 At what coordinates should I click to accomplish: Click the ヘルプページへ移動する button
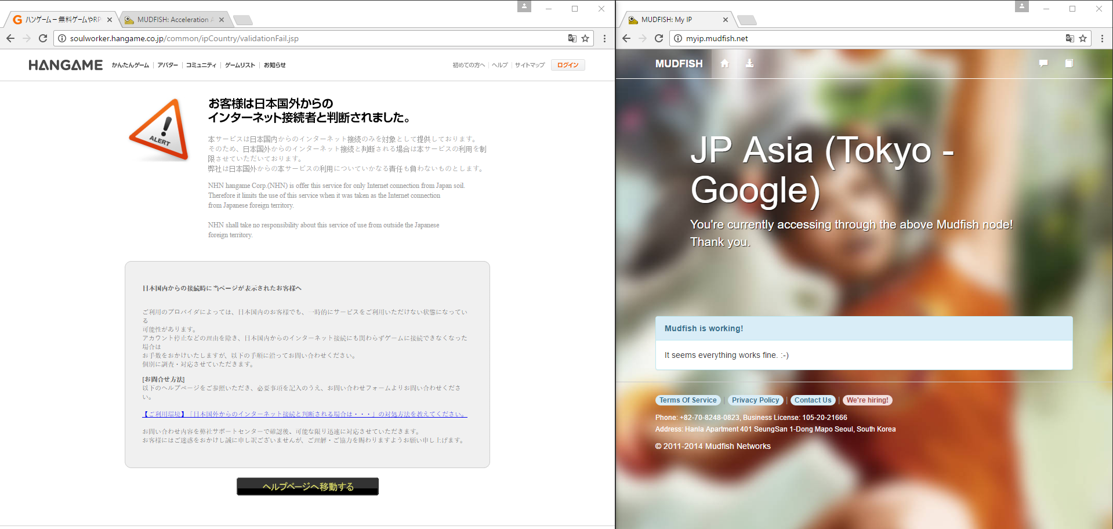click(307, 487)
